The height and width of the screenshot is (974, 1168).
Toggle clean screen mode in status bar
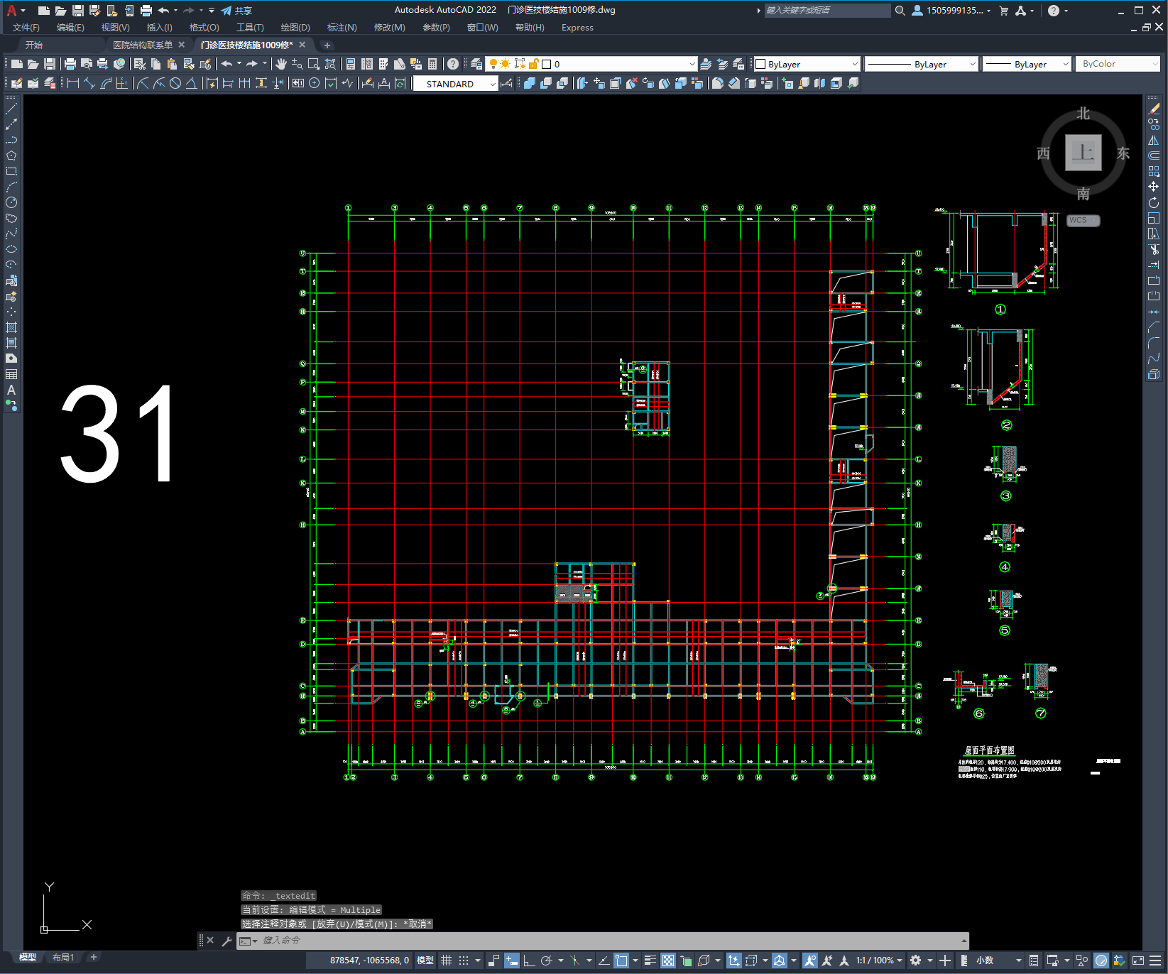1138,961
